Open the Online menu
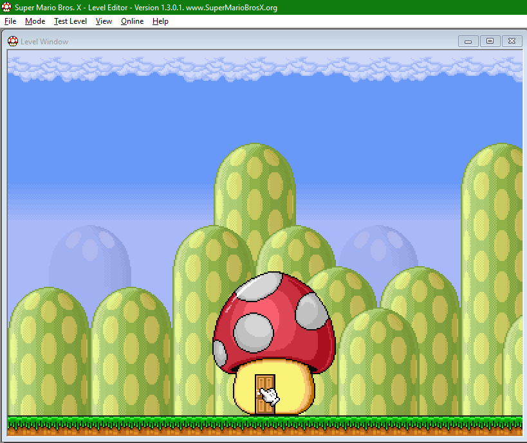The image size is (527, 443). point(132,21)
